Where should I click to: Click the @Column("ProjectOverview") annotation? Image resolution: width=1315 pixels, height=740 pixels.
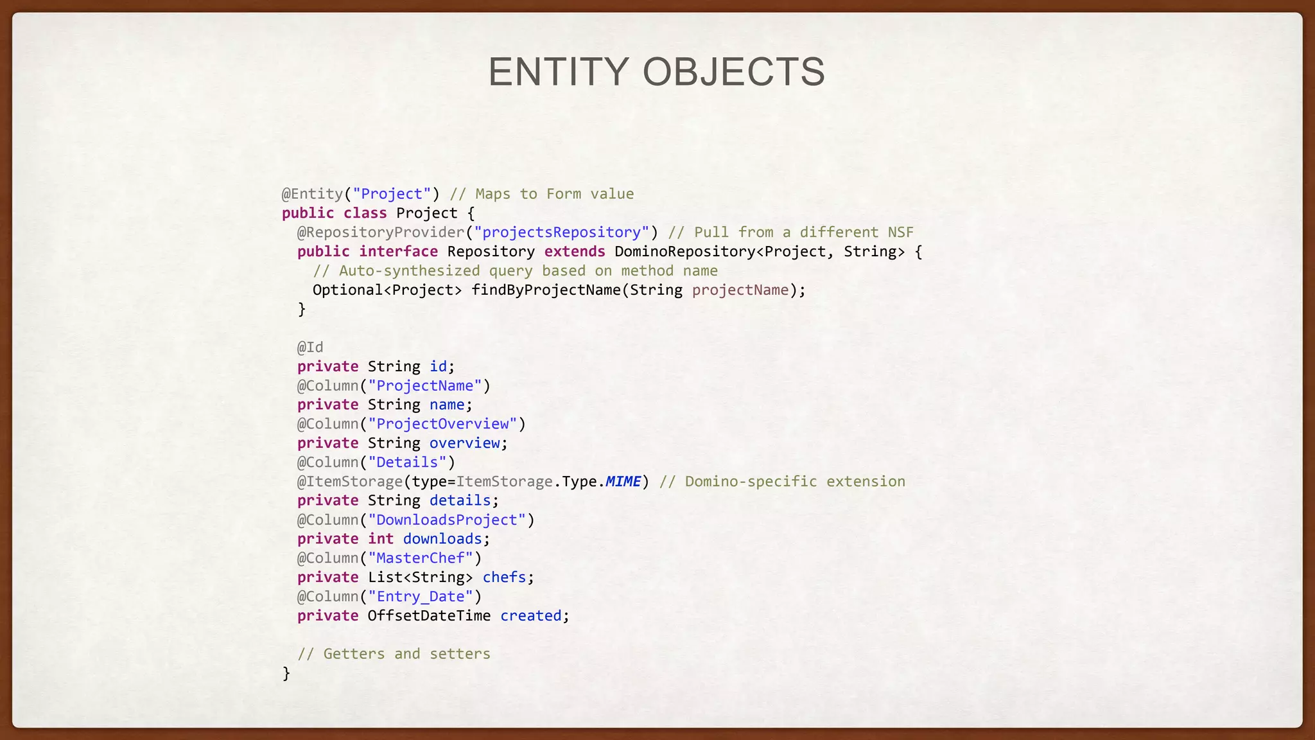(412, 424)
